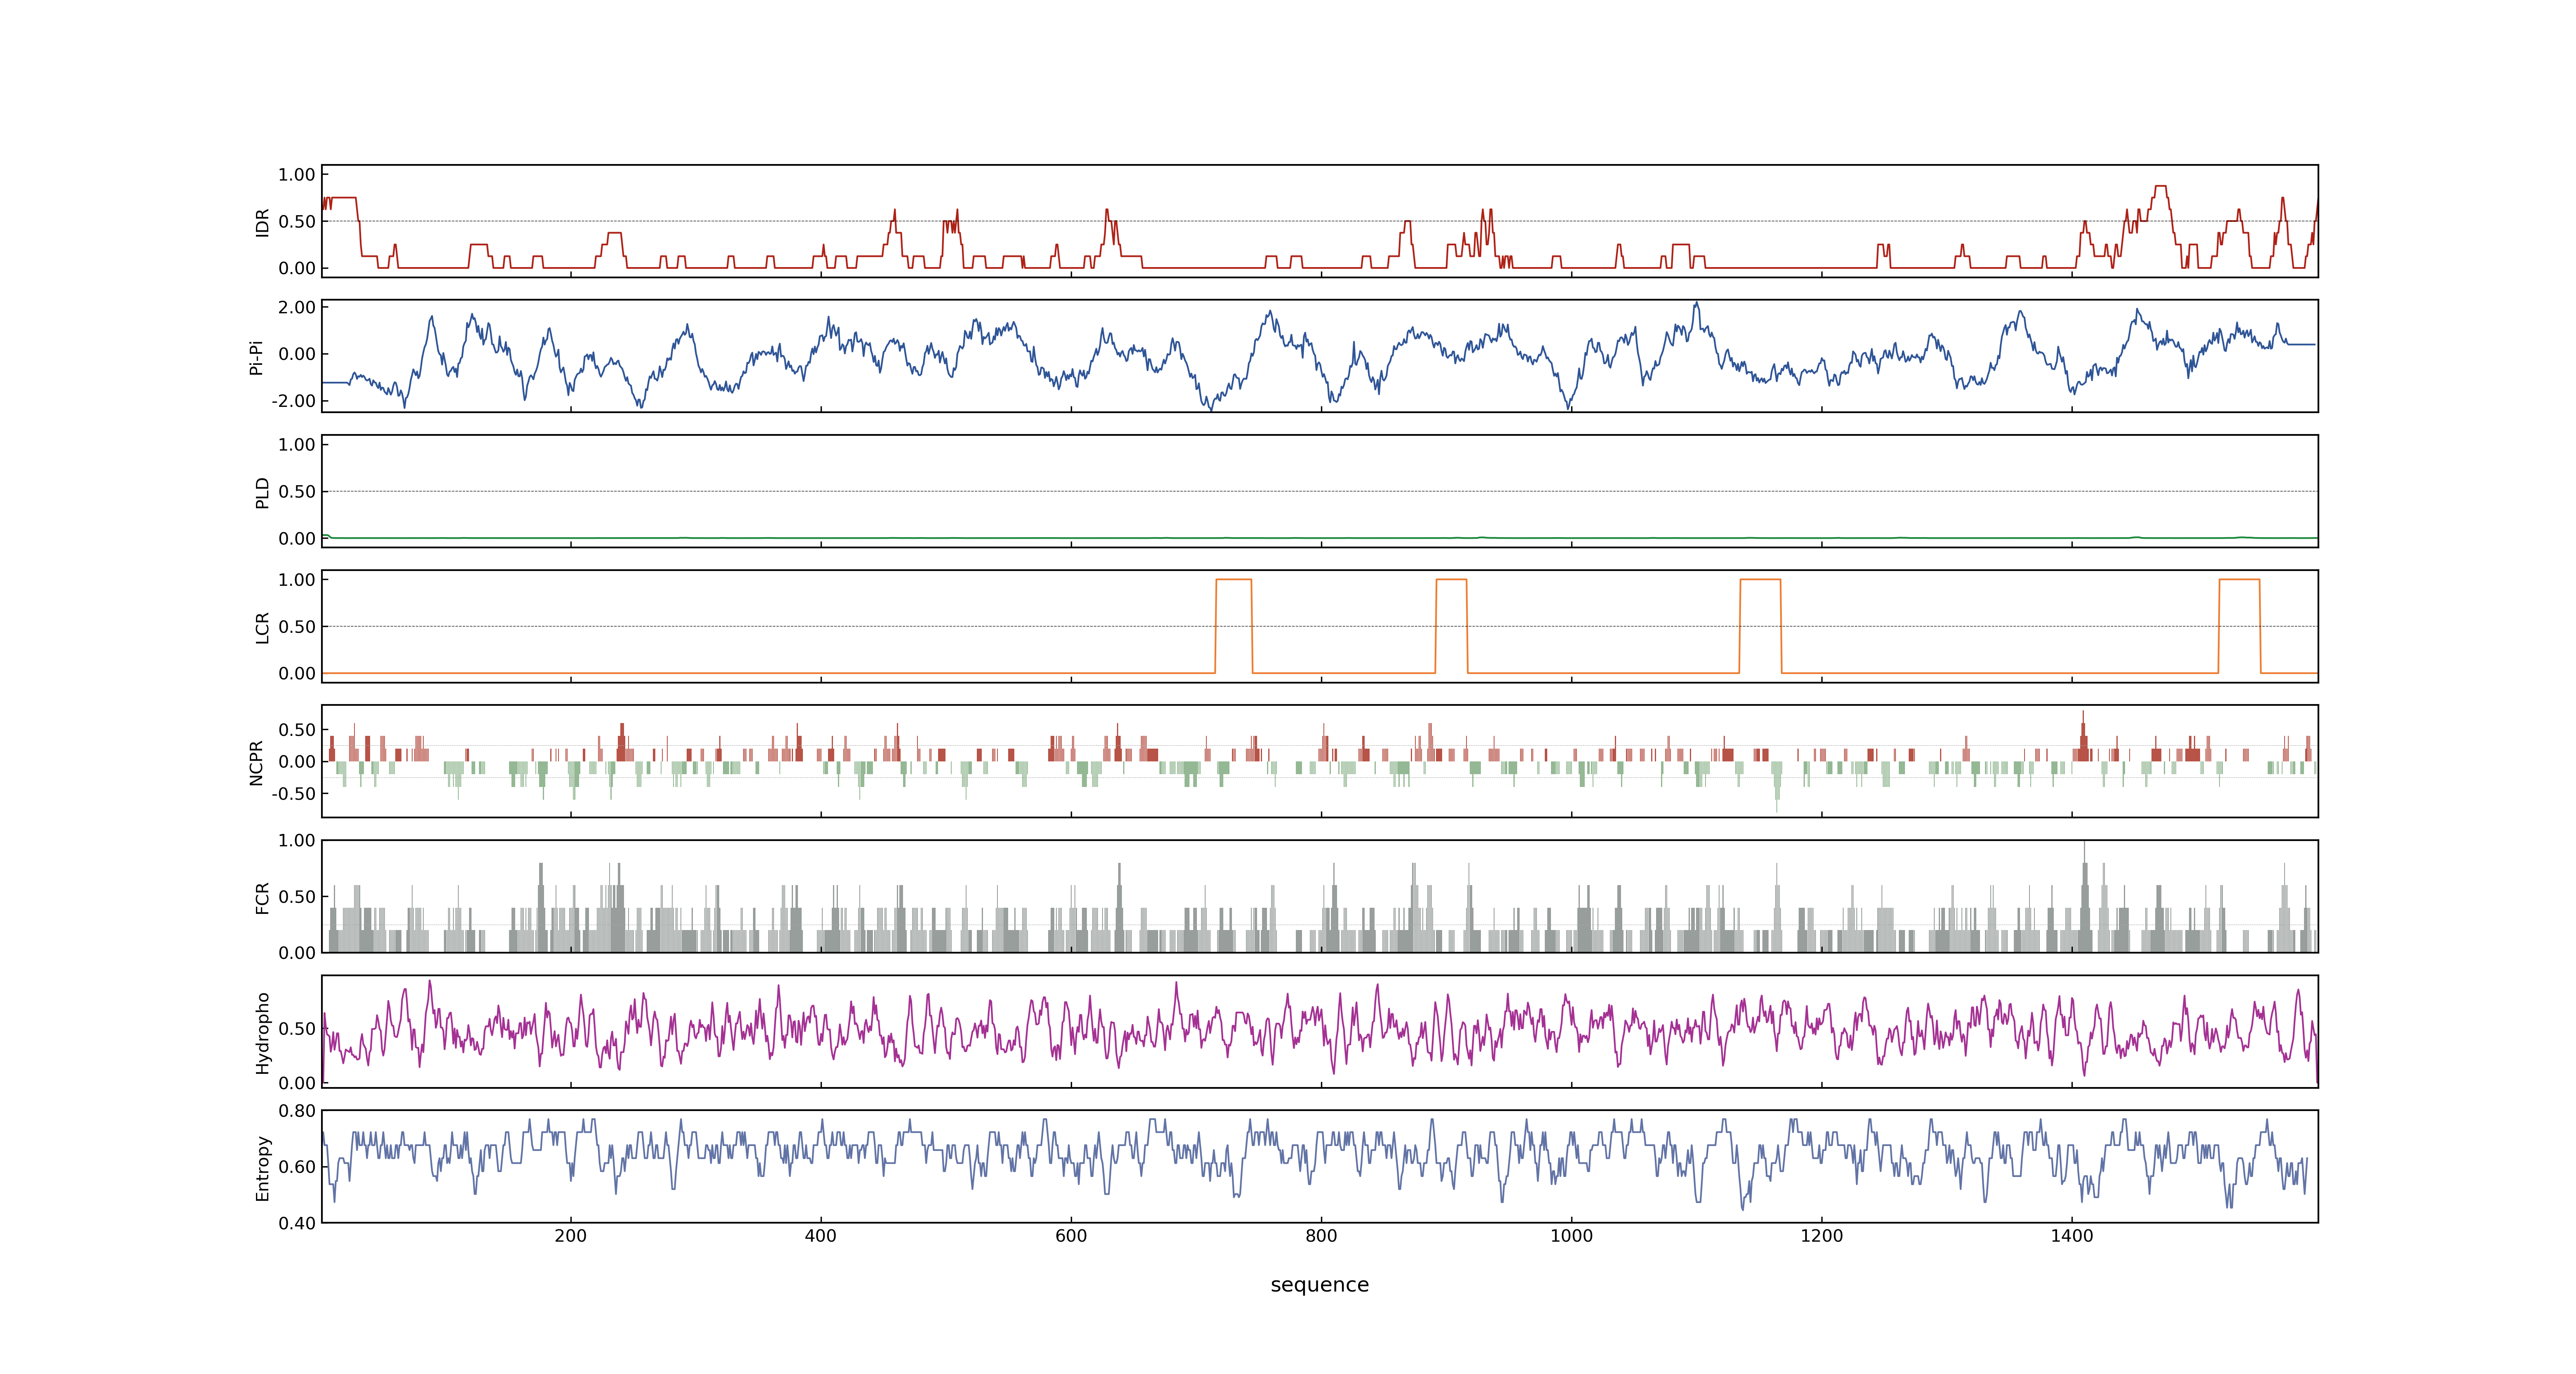Select x-axis tick label '800'
The image size is (2576, 1374).
pos(1321,1236)
